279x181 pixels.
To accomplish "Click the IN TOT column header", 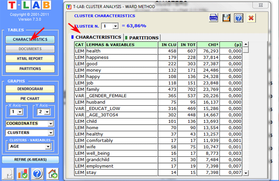I will point(187,45).
